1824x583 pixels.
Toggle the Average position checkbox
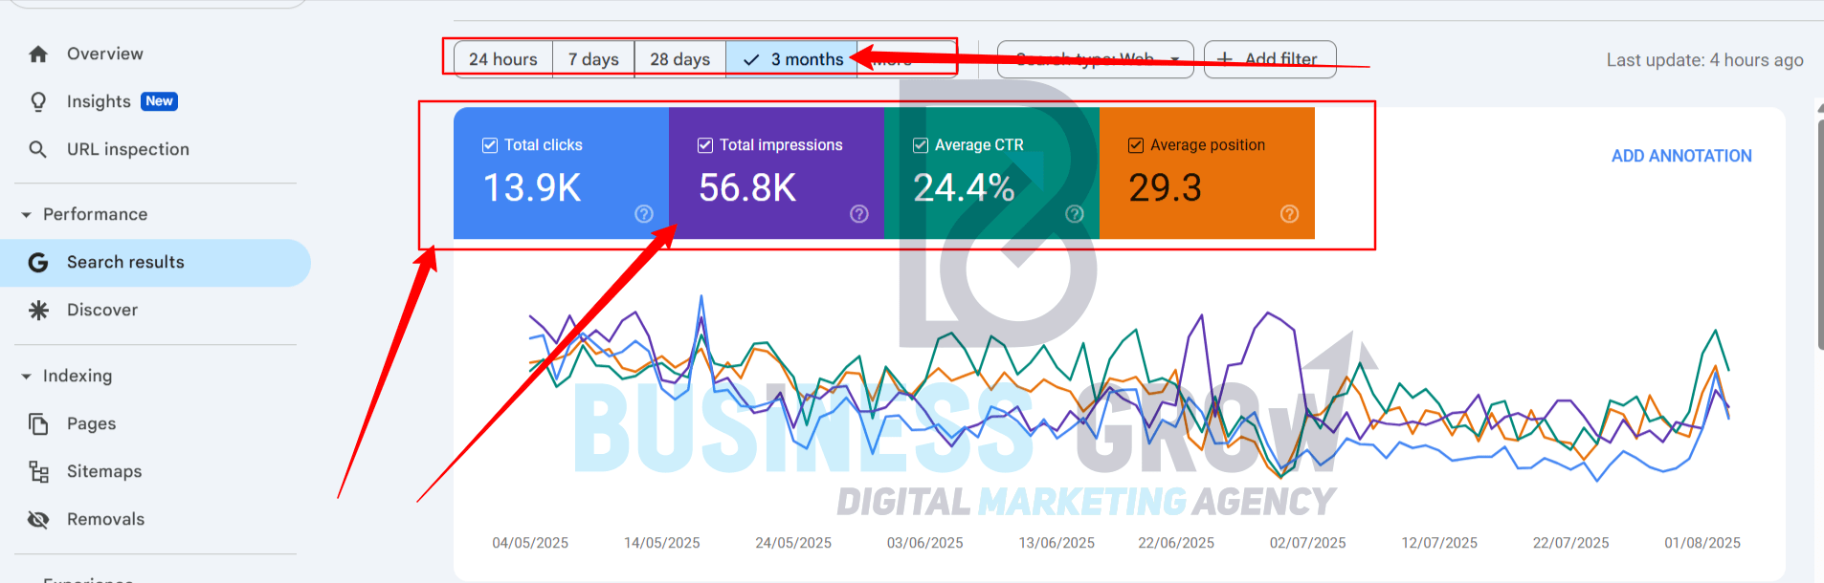pos(1136,145)
